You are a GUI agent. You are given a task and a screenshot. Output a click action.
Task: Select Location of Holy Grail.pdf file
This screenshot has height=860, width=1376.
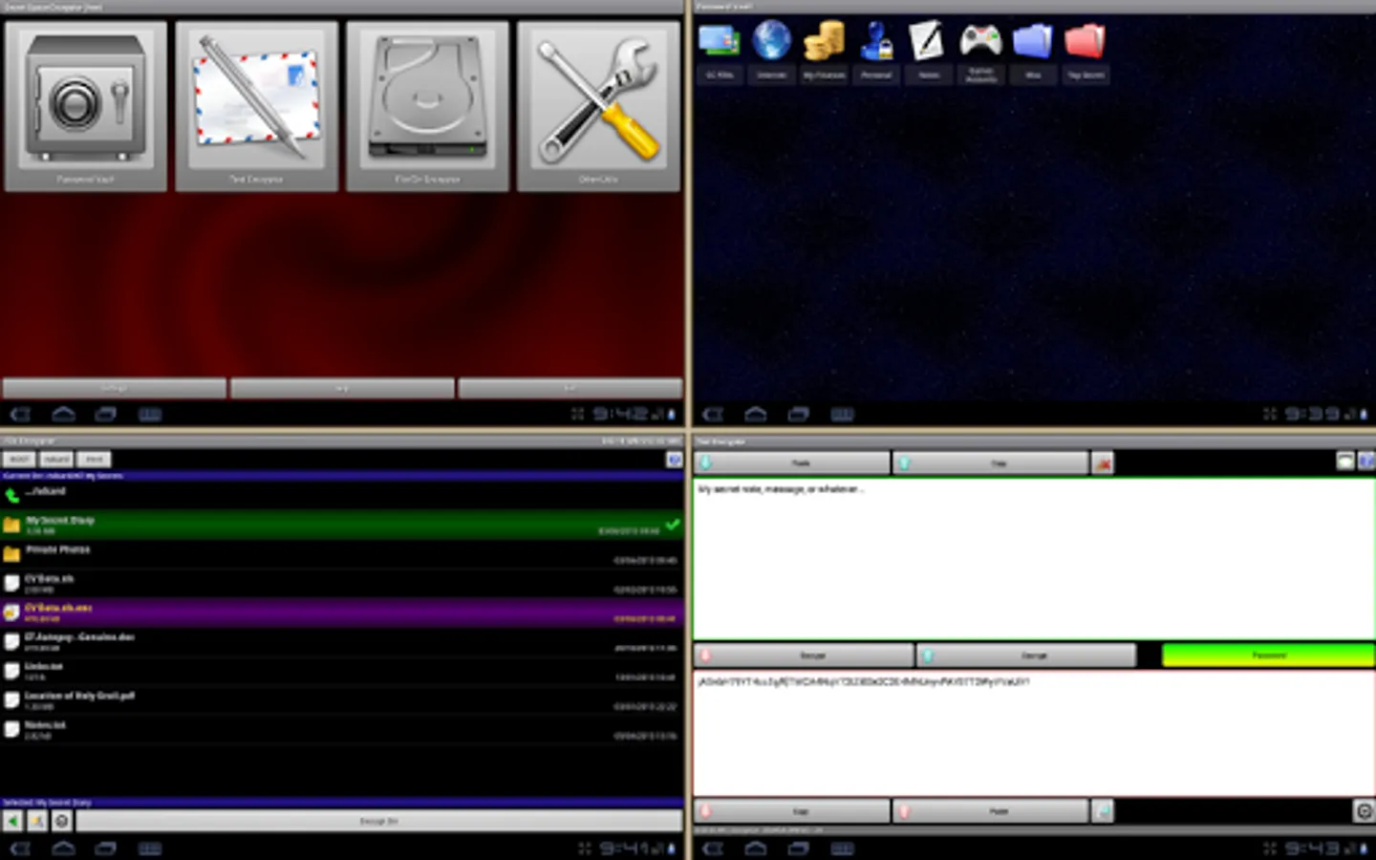point(78,698)
